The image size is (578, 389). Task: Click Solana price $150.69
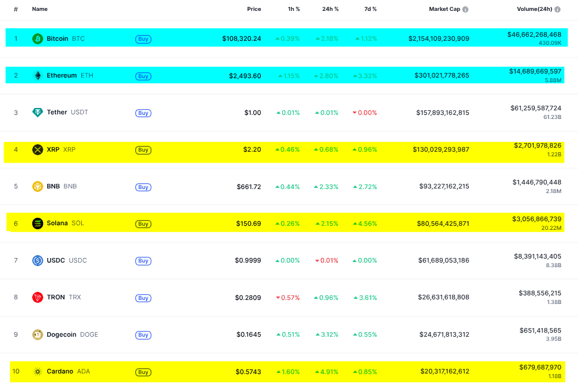(x=249, y=224)
